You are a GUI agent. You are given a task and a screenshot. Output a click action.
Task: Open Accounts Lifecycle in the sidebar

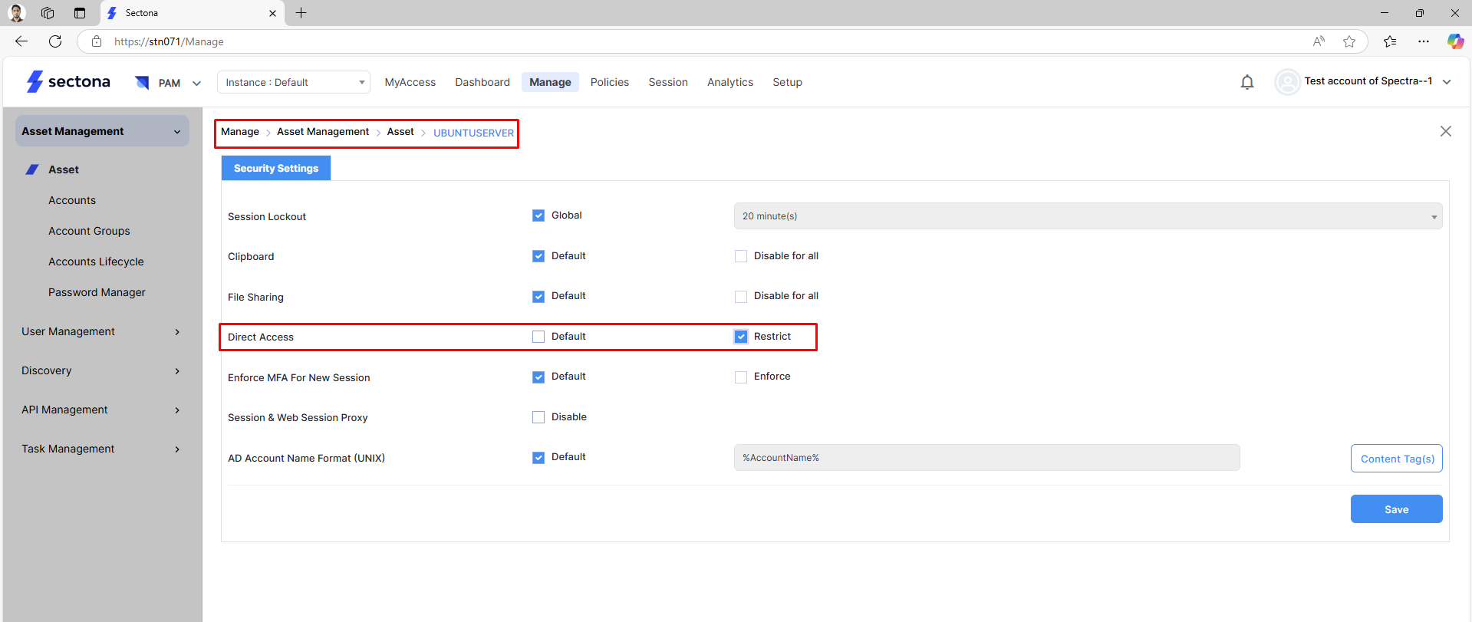coord(96,262)
